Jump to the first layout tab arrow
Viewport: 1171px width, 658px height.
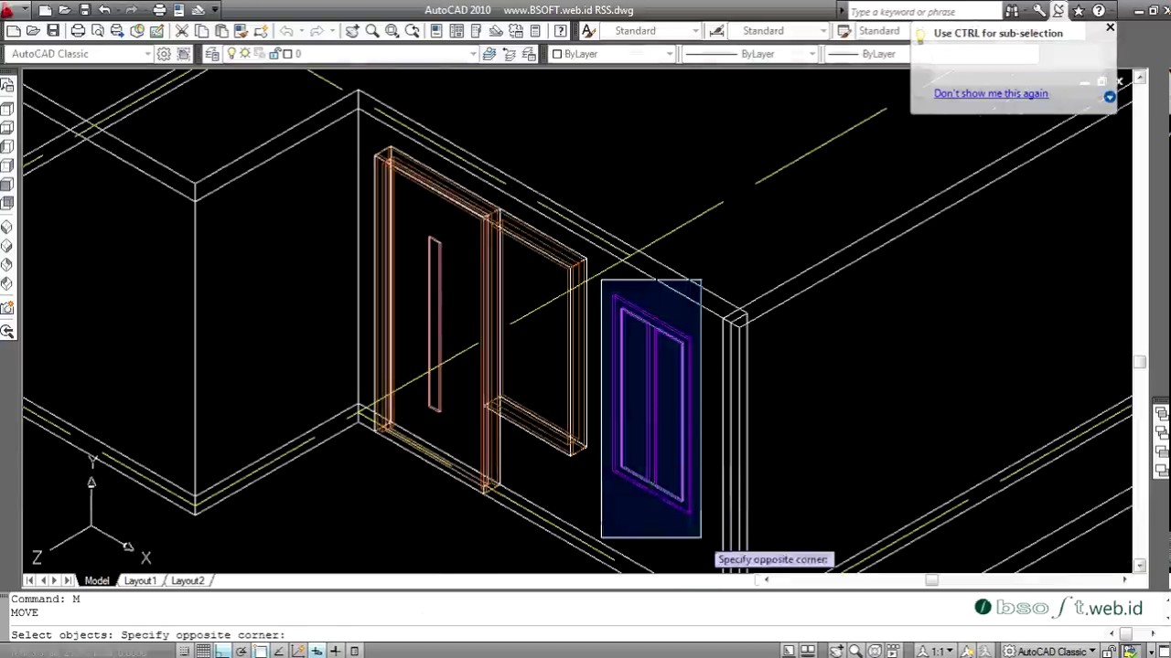click(x=29, y=581)
